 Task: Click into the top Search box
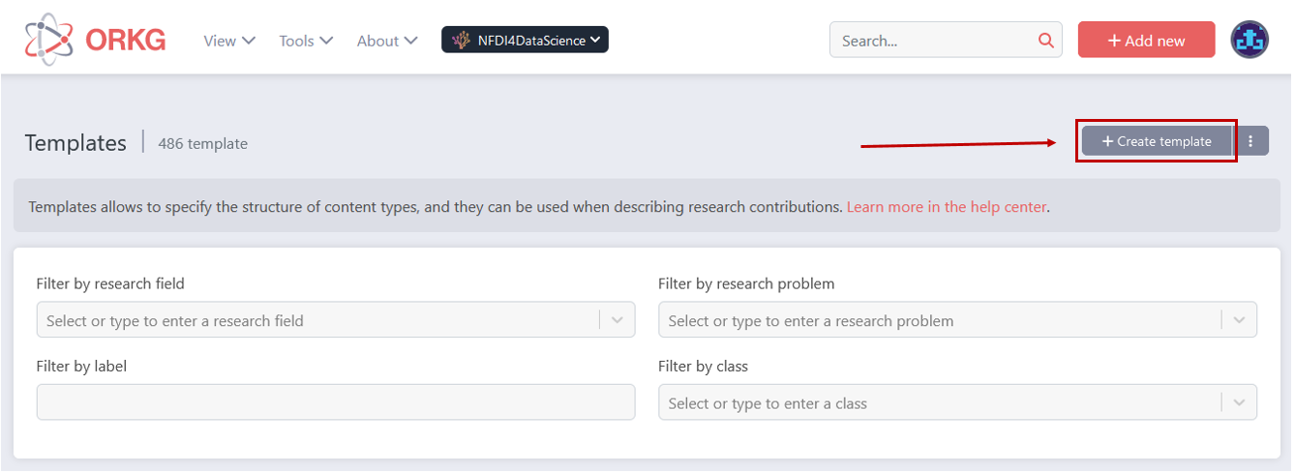click(x=934, y=41)
